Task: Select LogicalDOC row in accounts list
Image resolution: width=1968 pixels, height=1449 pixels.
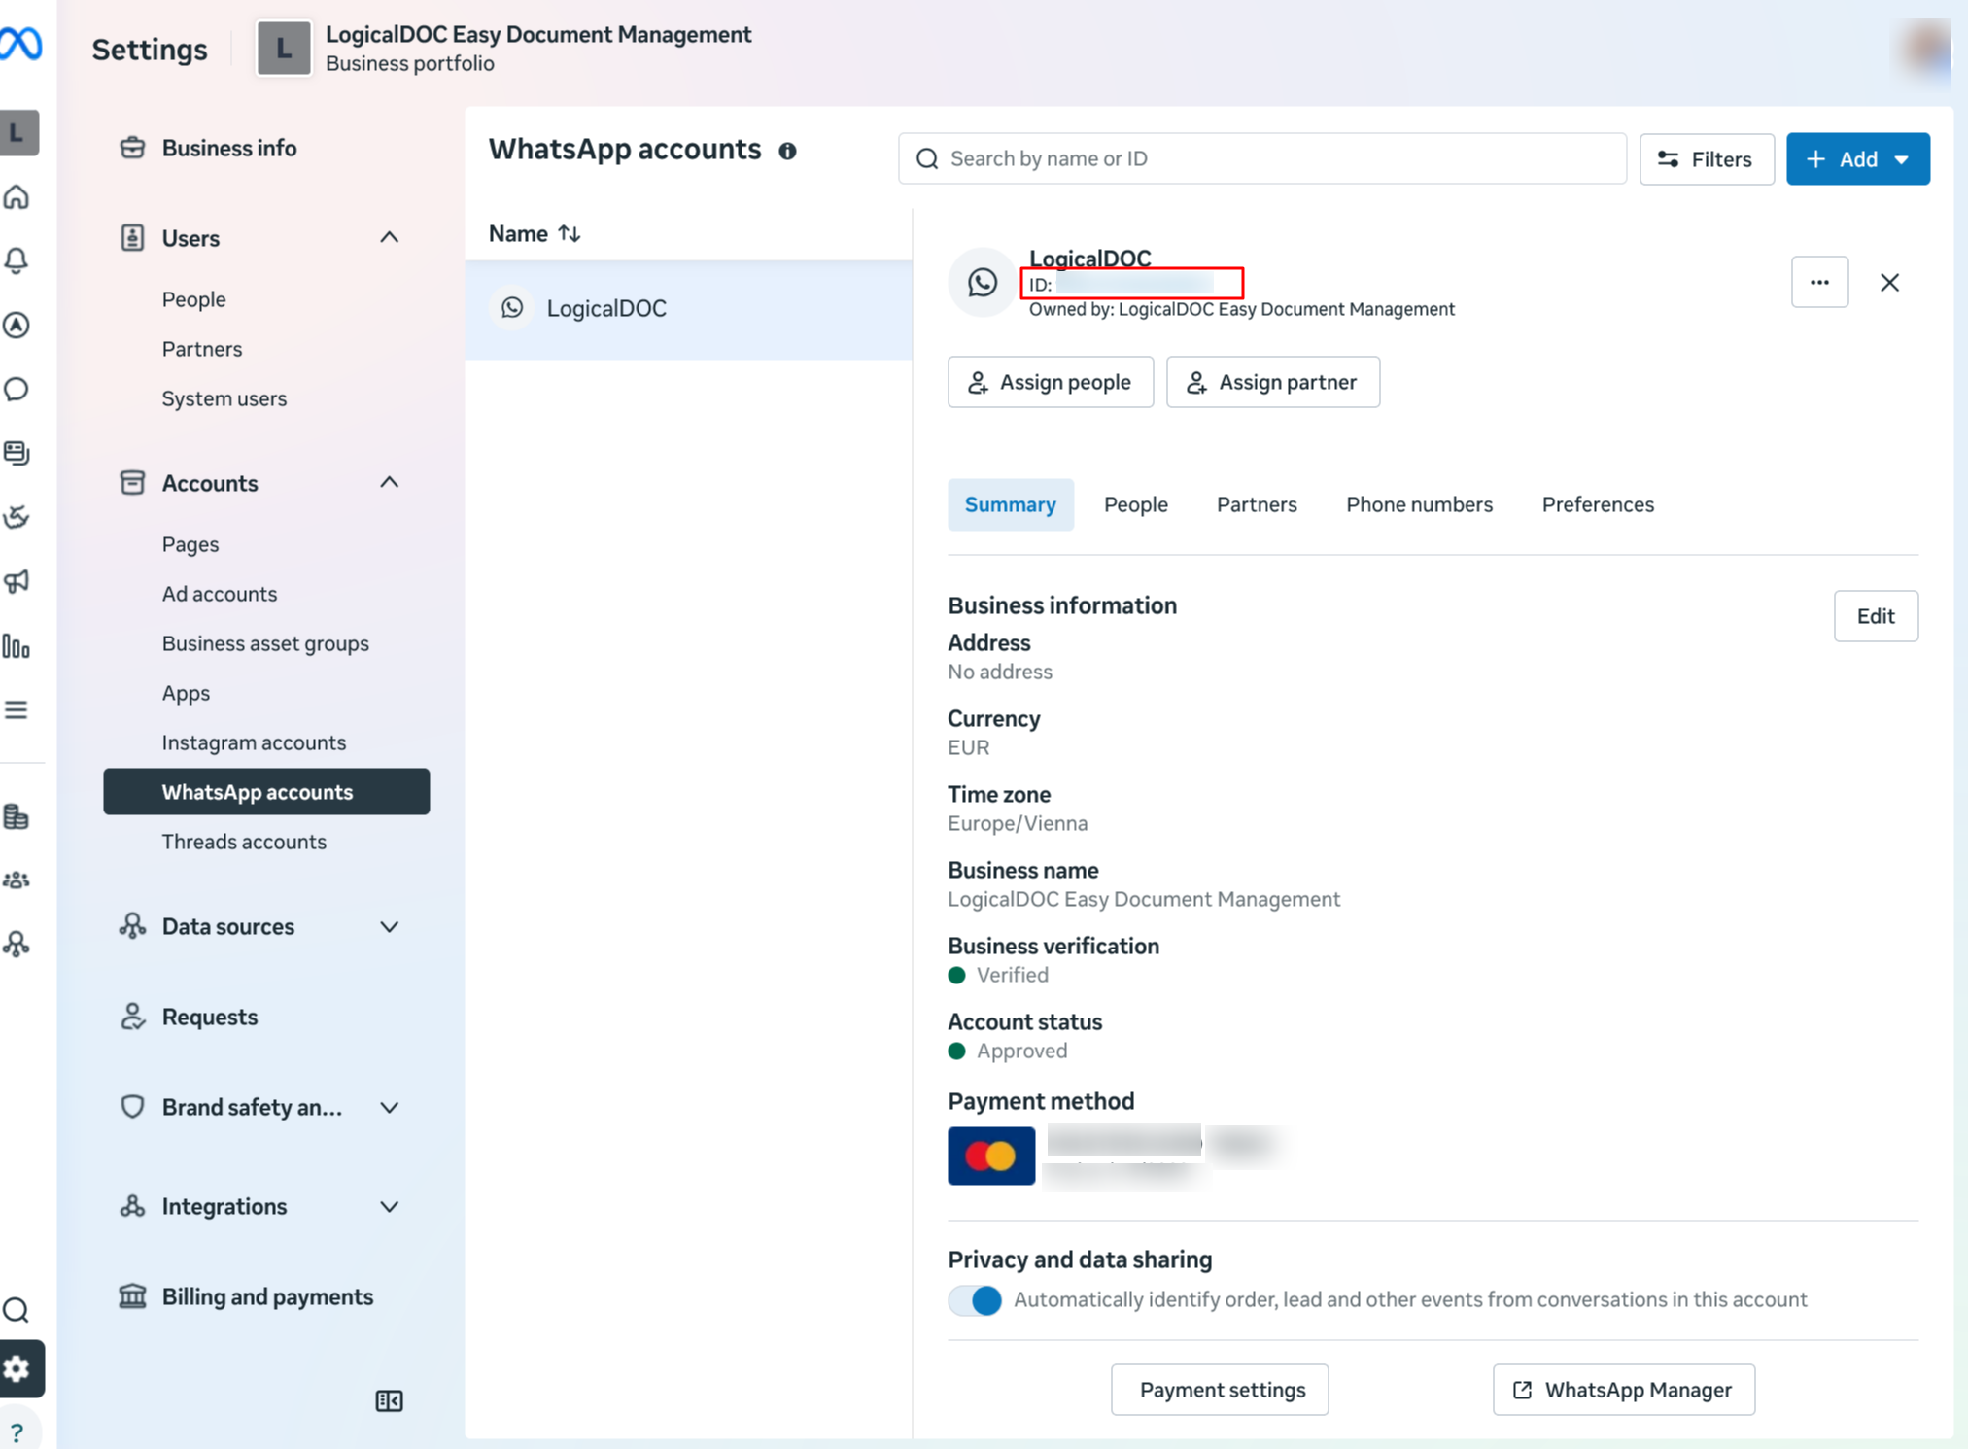Action: point(688,309)
